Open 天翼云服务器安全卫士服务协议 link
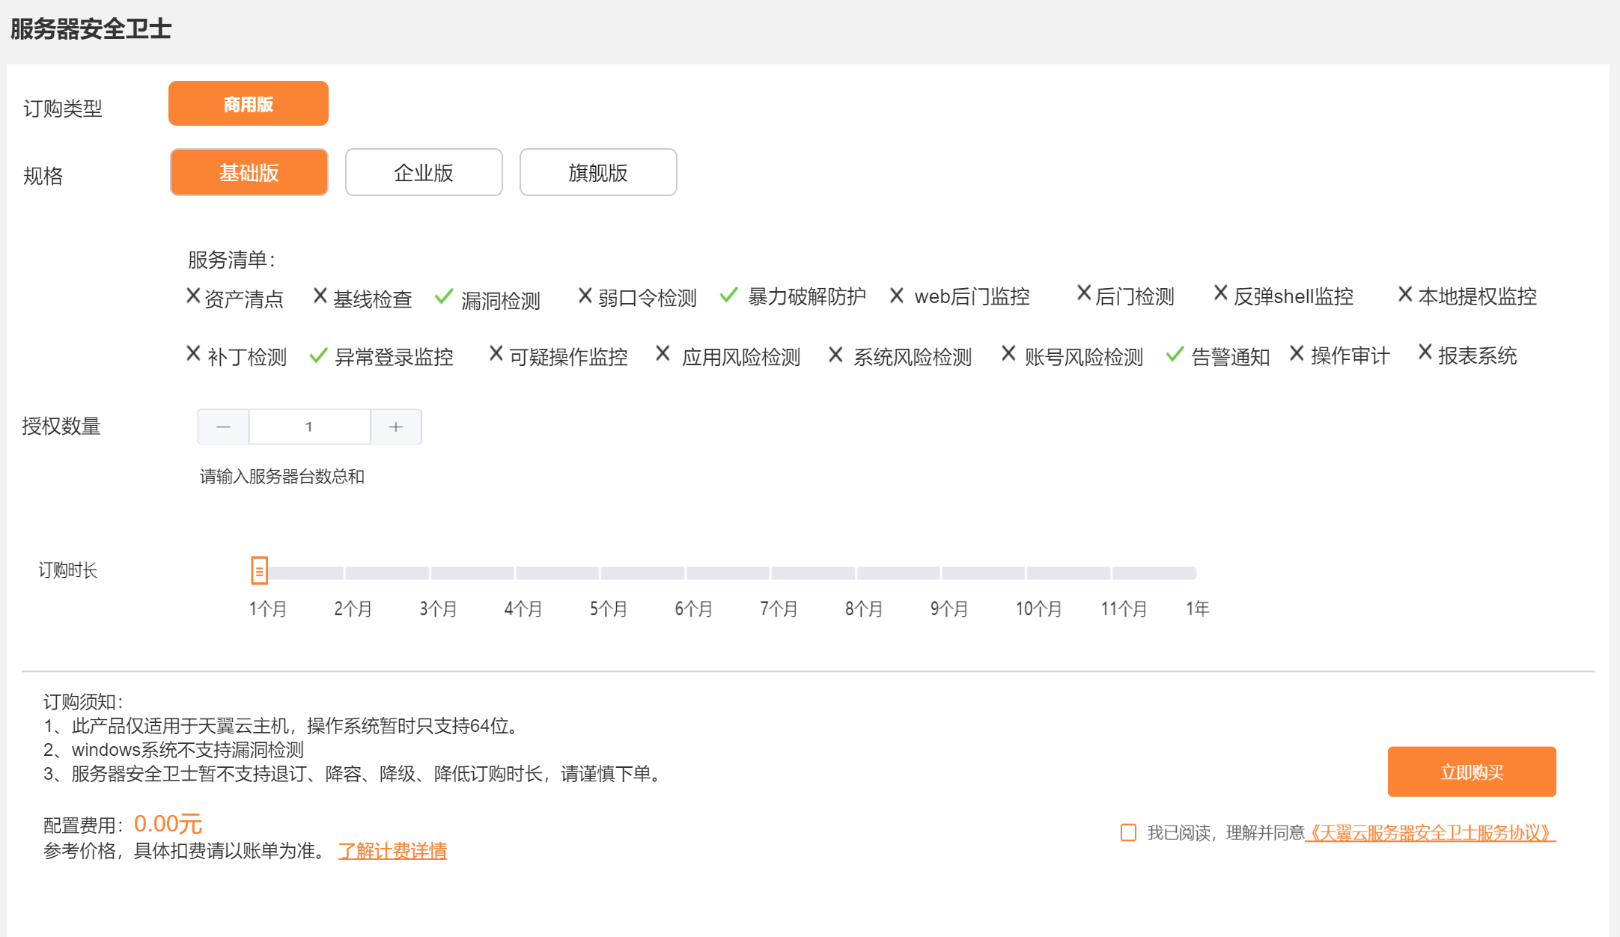This screenshot has width=1620, height=937. pyautogui.click(x=1430, y=832)
